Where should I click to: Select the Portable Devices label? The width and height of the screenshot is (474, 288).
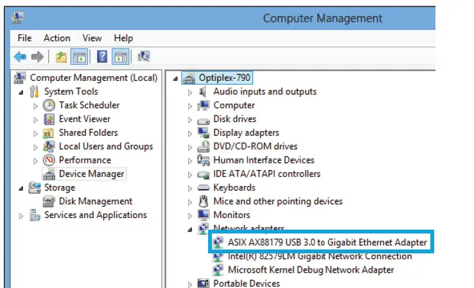247,284
